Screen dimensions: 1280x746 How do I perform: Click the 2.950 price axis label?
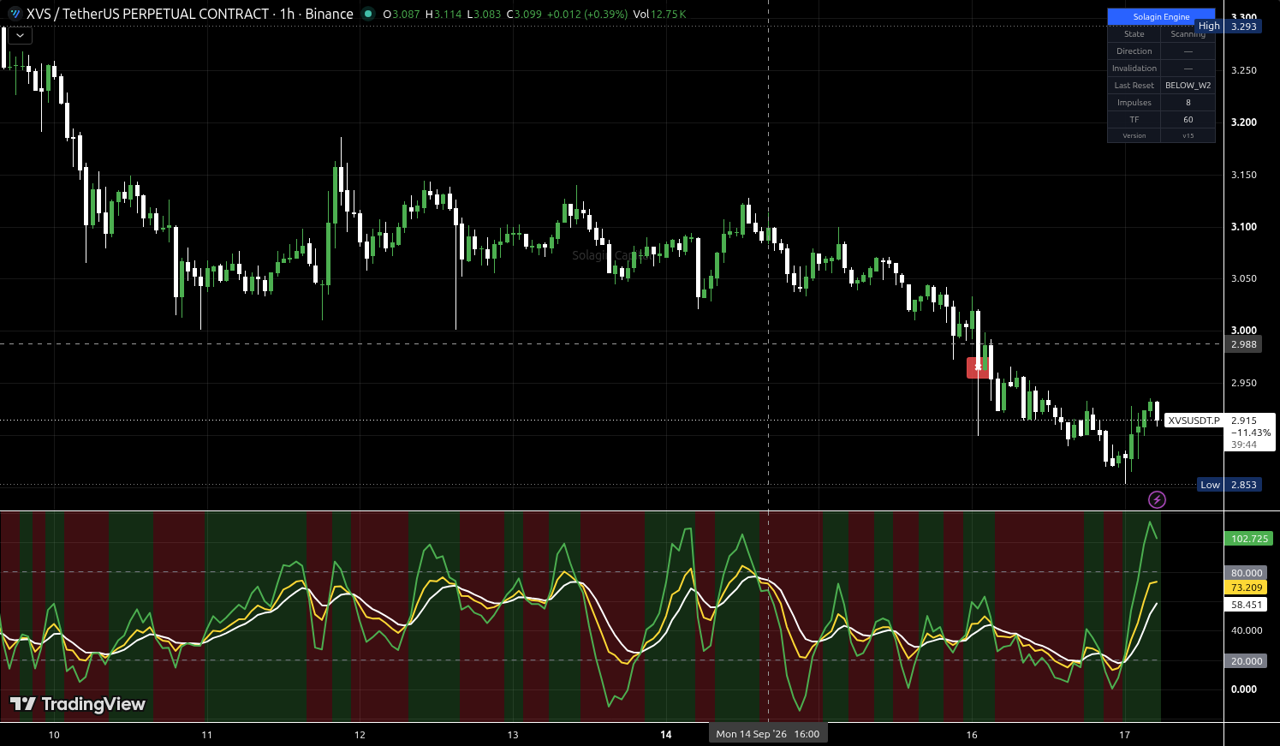coord(1244,383)
